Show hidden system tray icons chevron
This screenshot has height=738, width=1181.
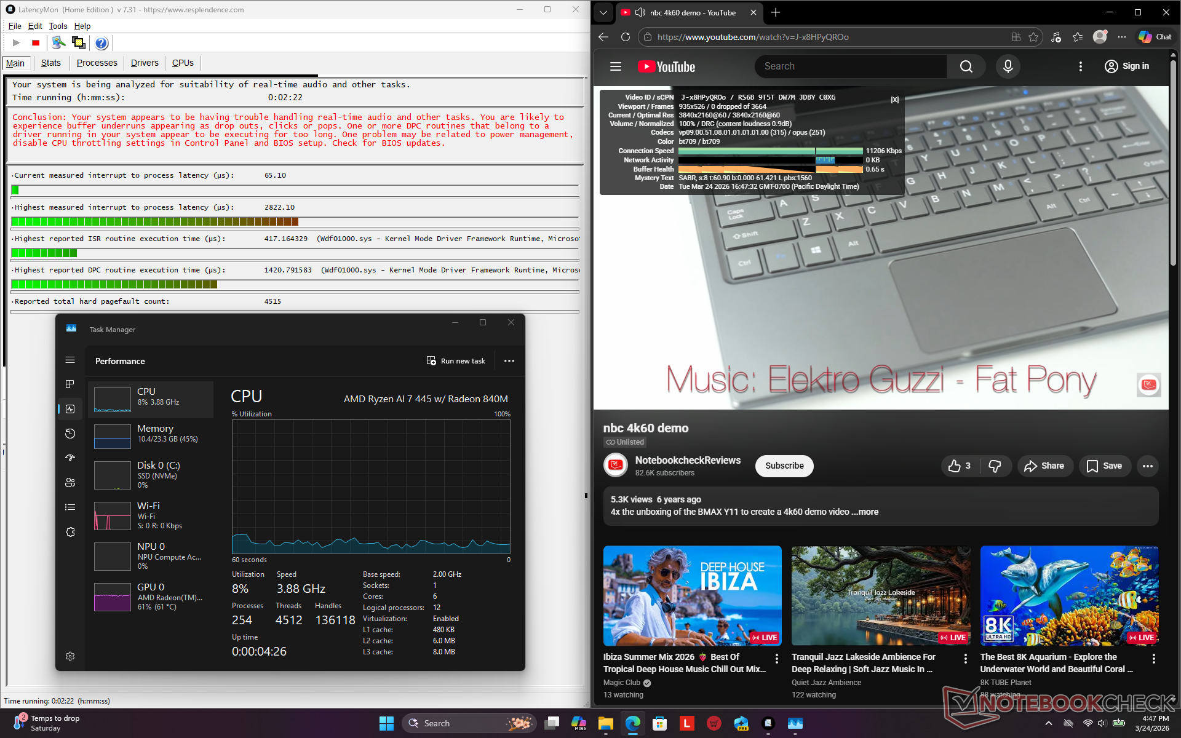tap(1048, 723)
